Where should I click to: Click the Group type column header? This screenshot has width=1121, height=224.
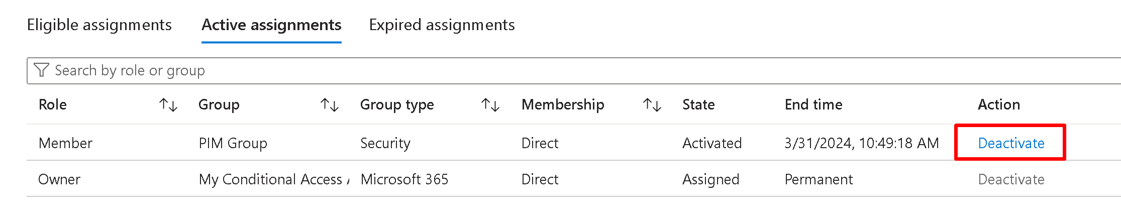[397, 104]
